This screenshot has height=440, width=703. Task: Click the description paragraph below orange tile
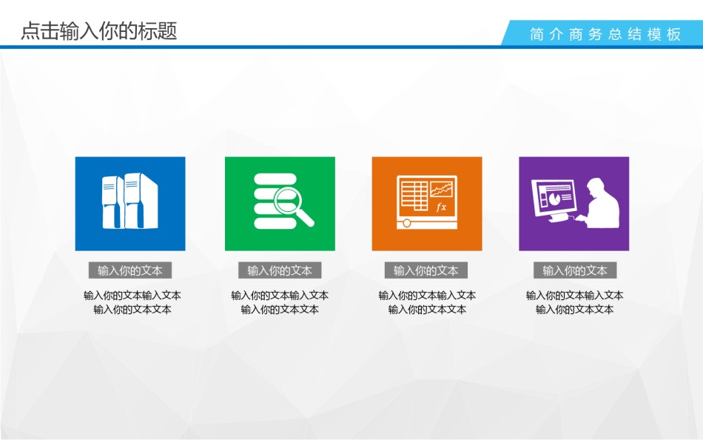tap(427, 302)
